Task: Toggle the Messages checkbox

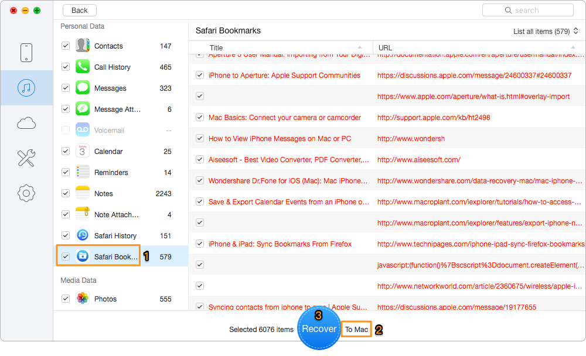Action: (66, 88)
